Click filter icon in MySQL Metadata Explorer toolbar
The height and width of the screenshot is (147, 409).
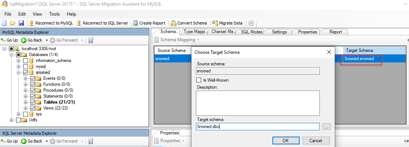pyautogui.click(x=91, y=40)
